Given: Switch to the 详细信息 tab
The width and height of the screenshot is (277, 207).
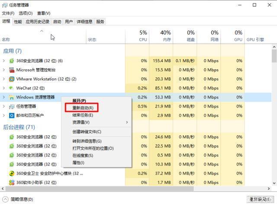Looking at the screenshot, I should click(x=84, y=22).
